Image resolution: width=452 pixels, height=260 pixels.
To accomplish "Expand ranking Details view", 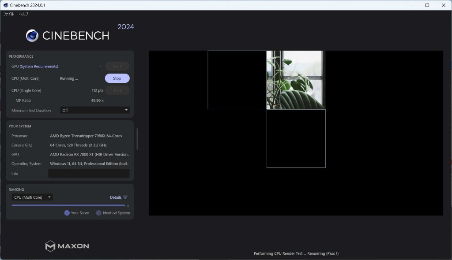I will tap(116, 197).
